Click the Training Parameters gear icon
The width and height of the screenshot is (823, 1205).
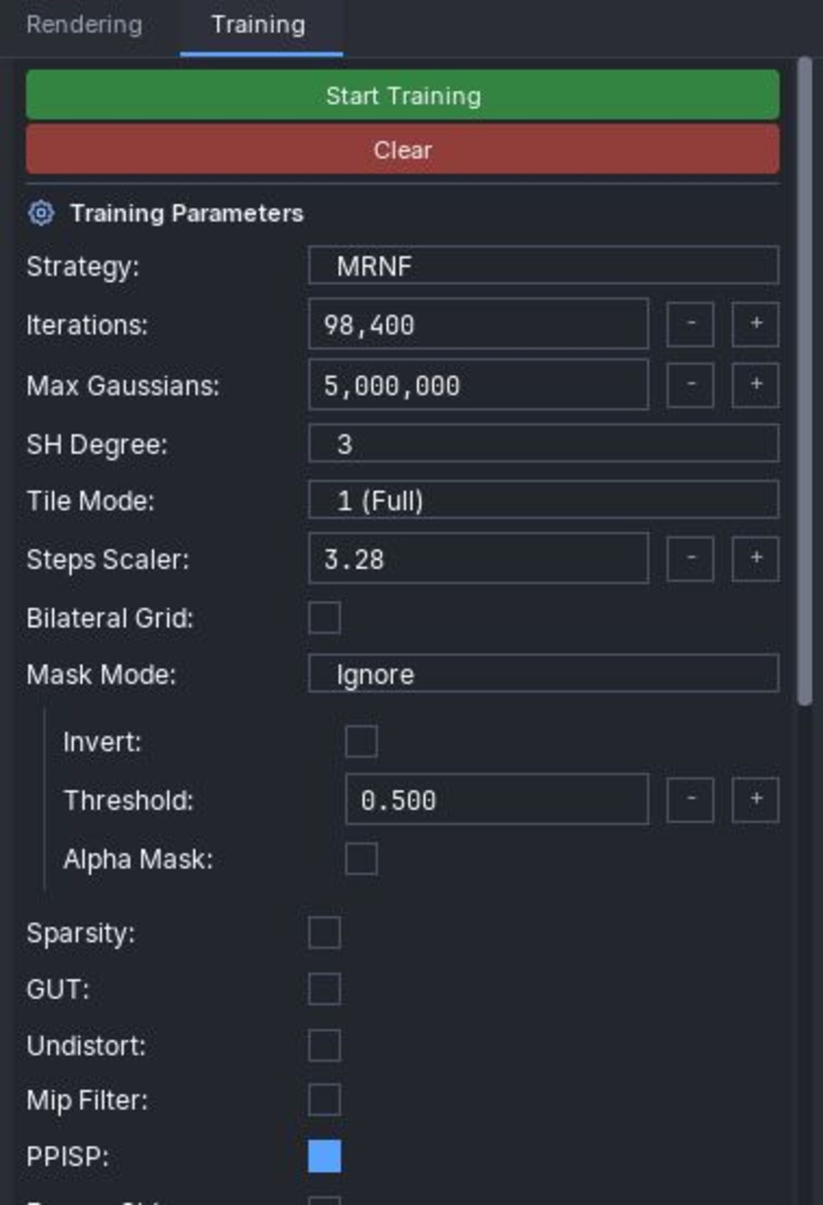[41, 214]
